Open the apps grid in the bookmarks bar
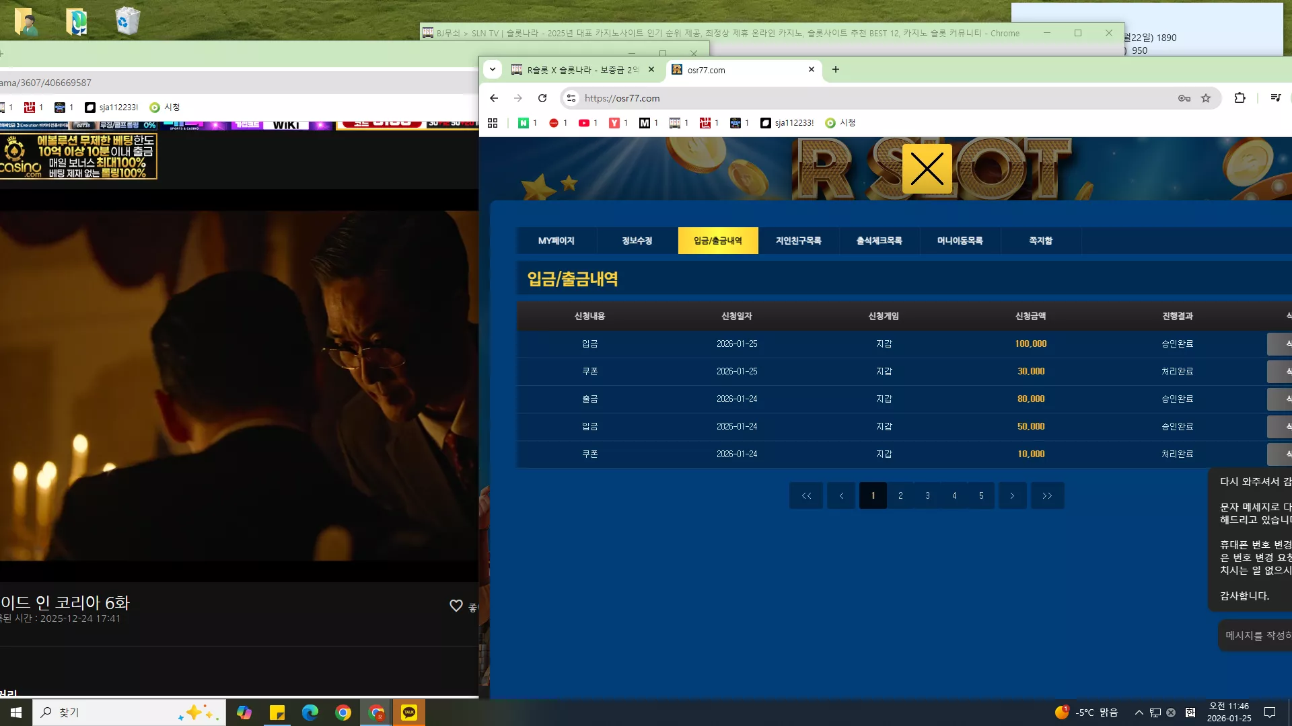The image size is (1292, 726). tap(493, 123)
